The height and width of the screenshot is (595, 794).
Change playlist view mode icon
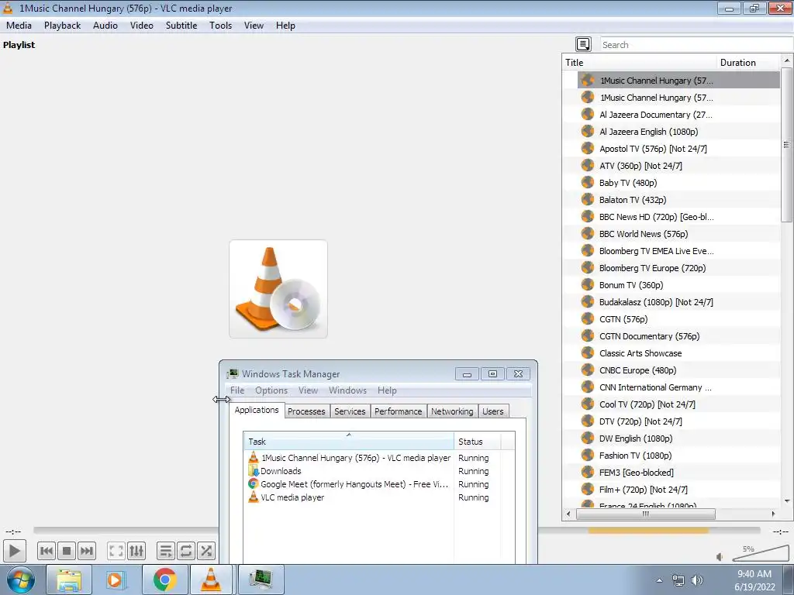(x=583, y=44)
